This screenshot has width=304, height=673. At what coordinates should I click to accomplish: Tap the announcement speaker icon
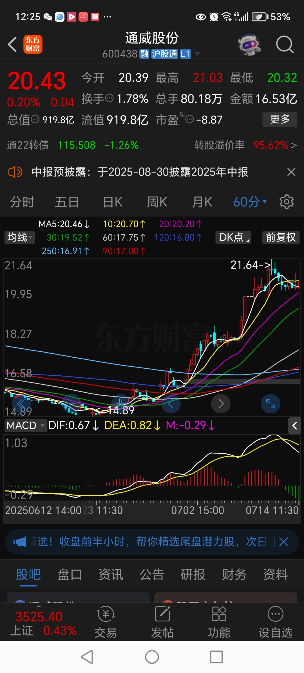point(15,172)
